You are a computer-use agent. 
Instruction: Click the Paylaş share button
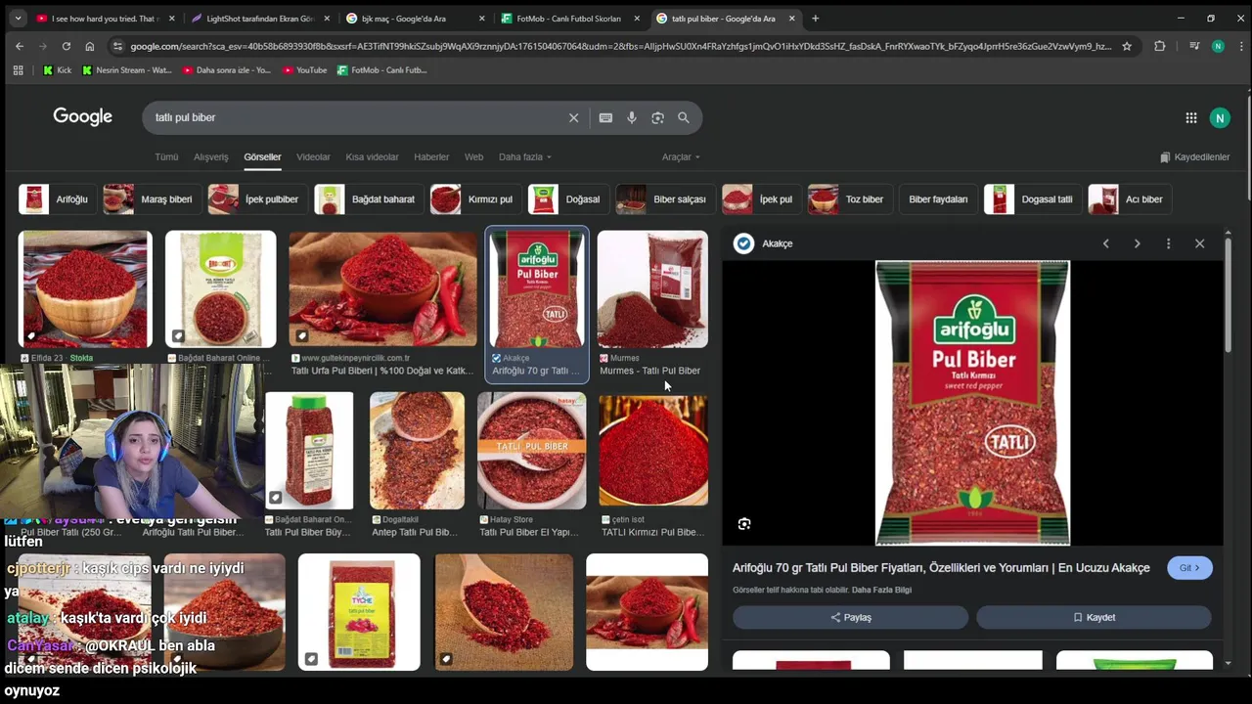(x=850, y=618)
